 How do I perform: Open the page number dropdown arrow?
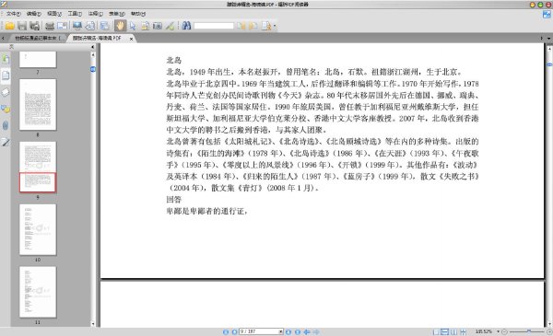tap(281, 331)
